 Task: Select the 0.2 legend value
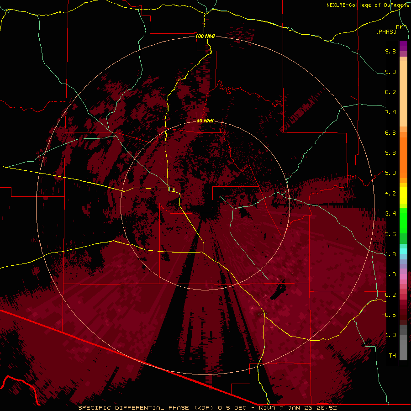tap(390, 295)
